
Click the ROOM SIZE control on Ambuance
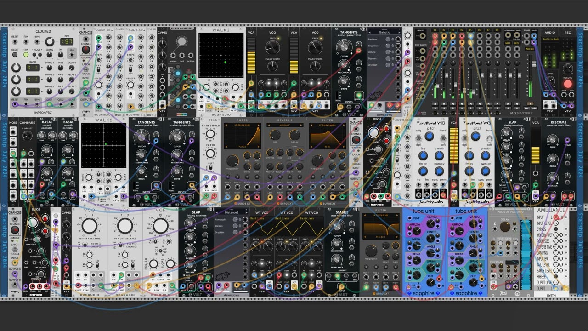click(555, 241)
